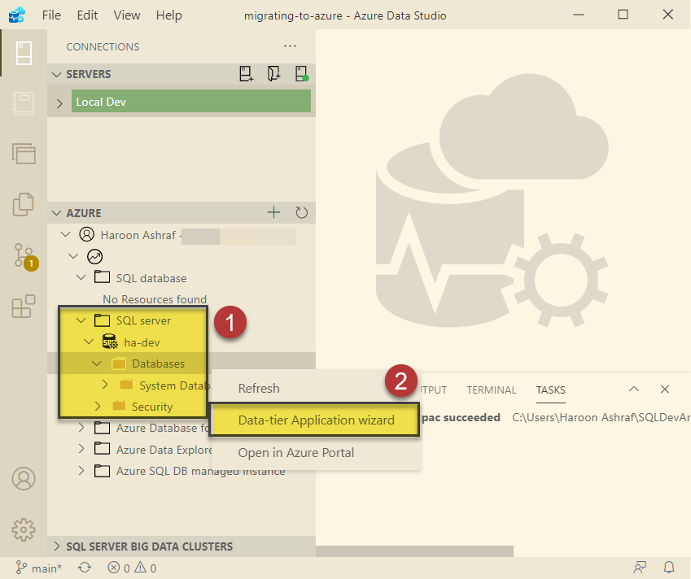Click the plus icon in Azure section
Screen dimensions: 691x579
point(273,213)
